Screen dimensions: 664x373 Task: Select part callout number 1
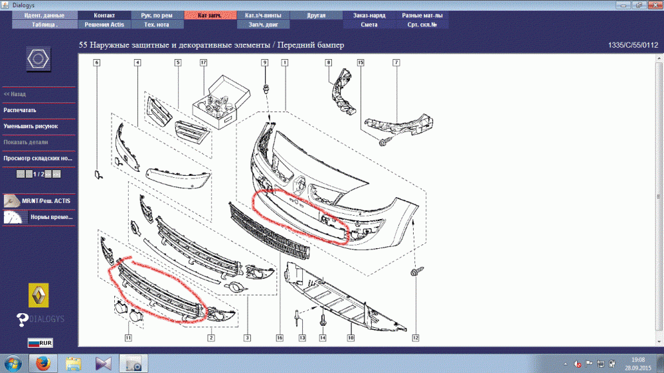[x=285, y=62]
